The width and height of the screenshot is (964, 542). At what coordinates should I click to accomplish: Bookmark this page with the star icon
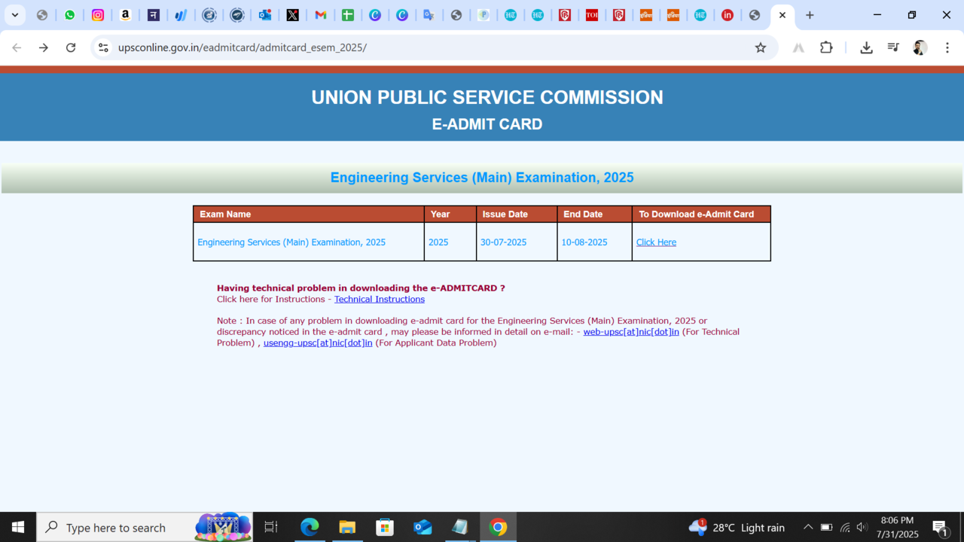click(761, 47)
